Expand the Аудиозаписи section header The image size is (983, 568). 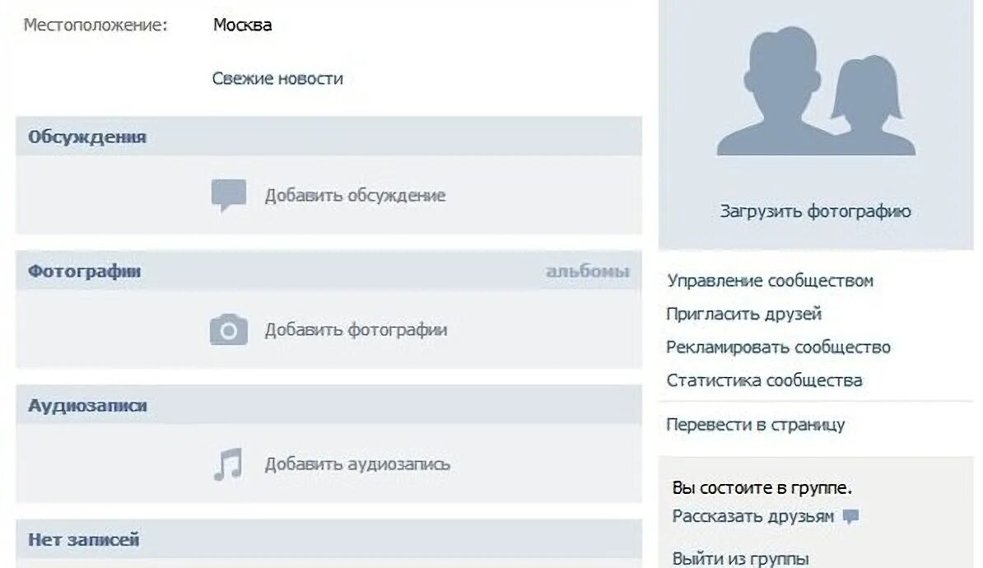(x=328, y=405)
